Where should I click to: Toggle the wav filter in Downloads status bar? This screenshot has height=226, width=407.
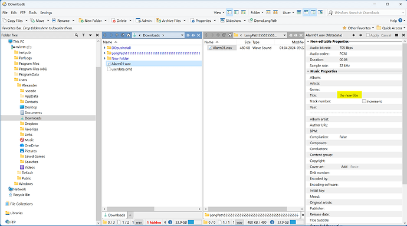pos(139,222)
